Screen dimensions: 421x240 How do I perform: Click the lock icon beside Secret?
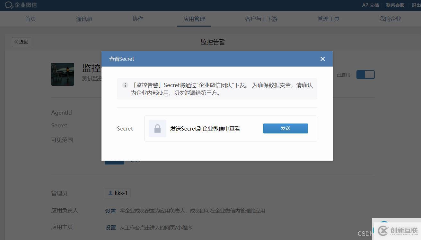point(157,128)
